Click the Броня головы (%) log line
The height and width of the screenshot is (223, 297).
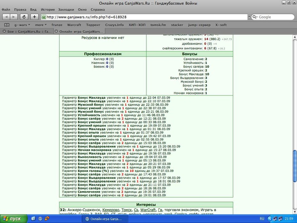[118, 171]
